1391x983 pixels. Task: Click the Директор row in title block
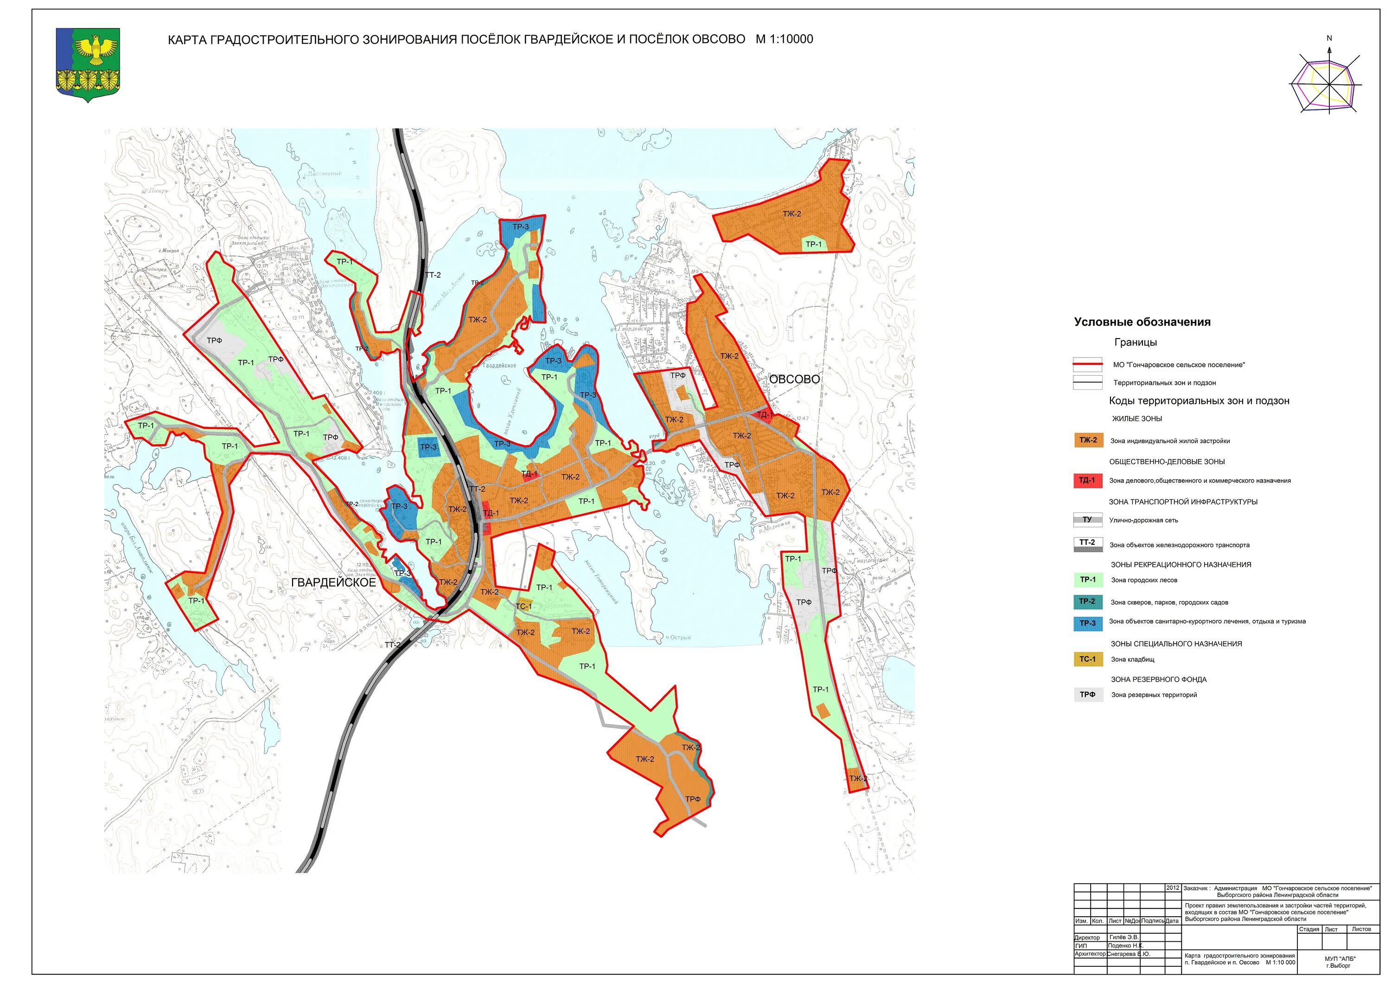coord(1087,938)
